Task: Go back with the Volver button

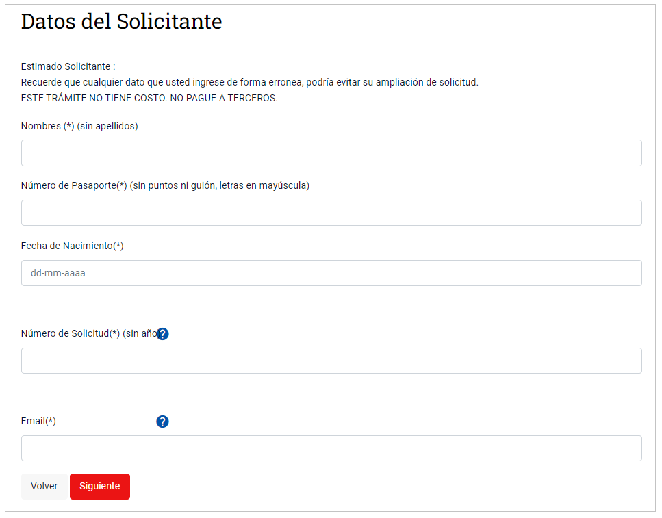Action: tap(44, 487)
